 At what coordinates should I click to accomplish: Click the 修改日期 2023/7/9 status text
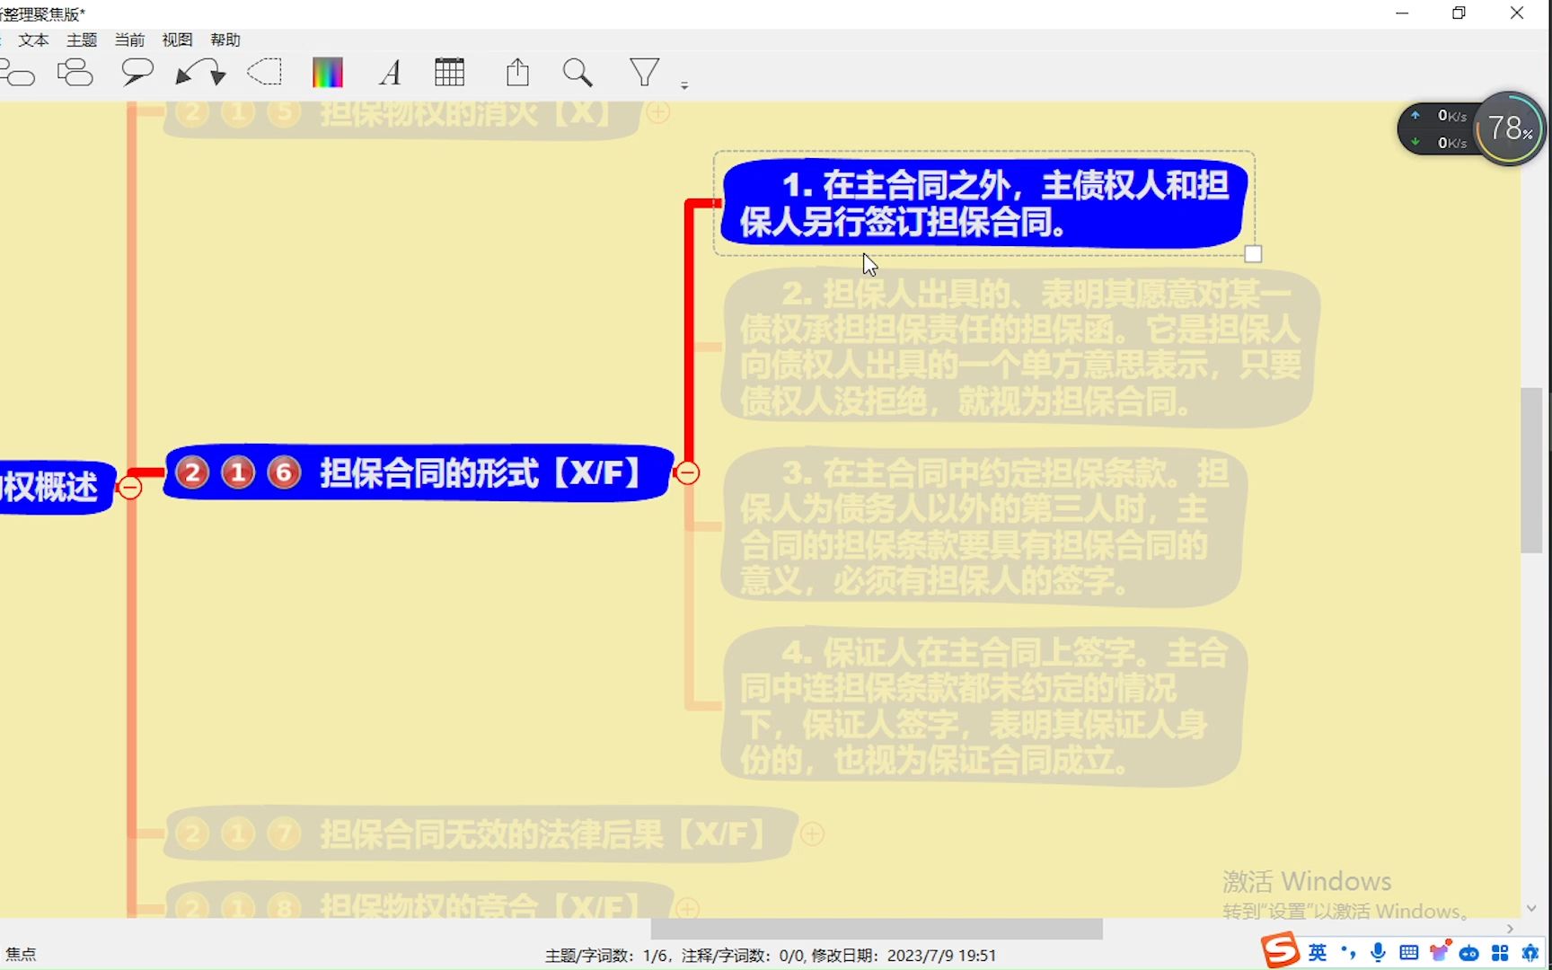pos(904,956)
